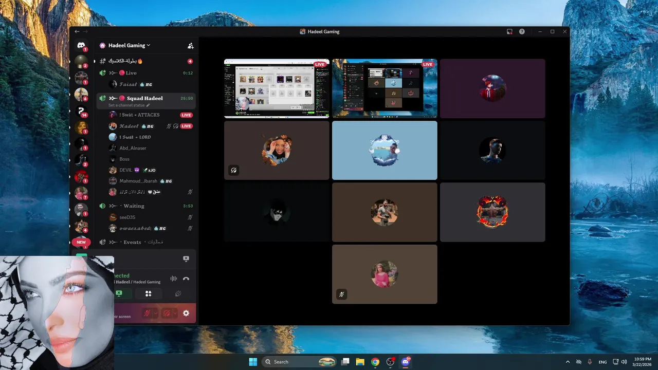Click the Discord back navigation arrow

point(77,31)
